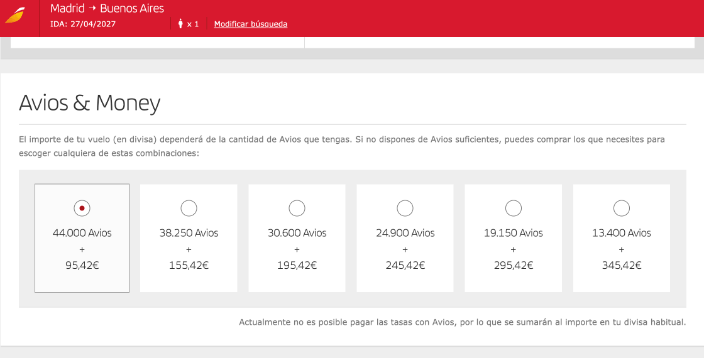The image size is (704, 358).
Task: Click the 38.250 Avios label
Action: 189,233
